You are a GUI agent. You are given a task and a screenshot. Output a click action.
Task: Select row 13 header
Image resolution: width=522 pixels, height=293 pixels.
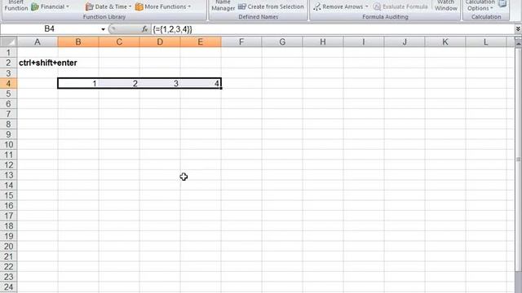pos(9,175)
